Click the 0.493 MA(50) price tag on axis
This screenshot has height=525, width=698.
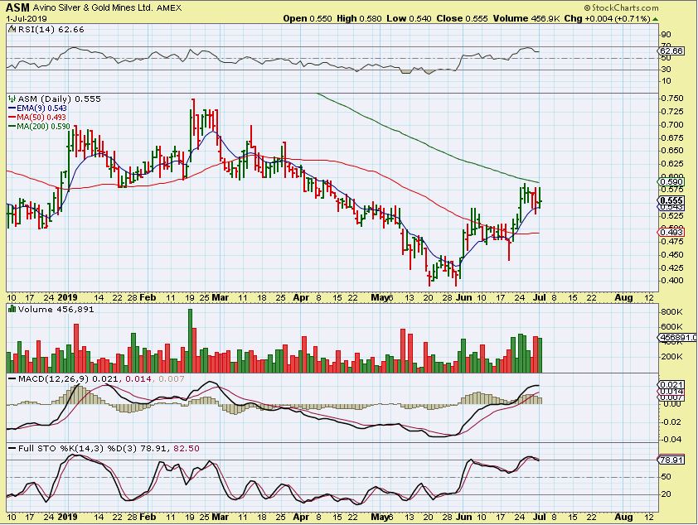tap(671, 232)
